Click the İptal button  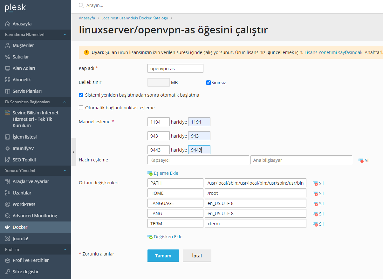pos(197,256)
